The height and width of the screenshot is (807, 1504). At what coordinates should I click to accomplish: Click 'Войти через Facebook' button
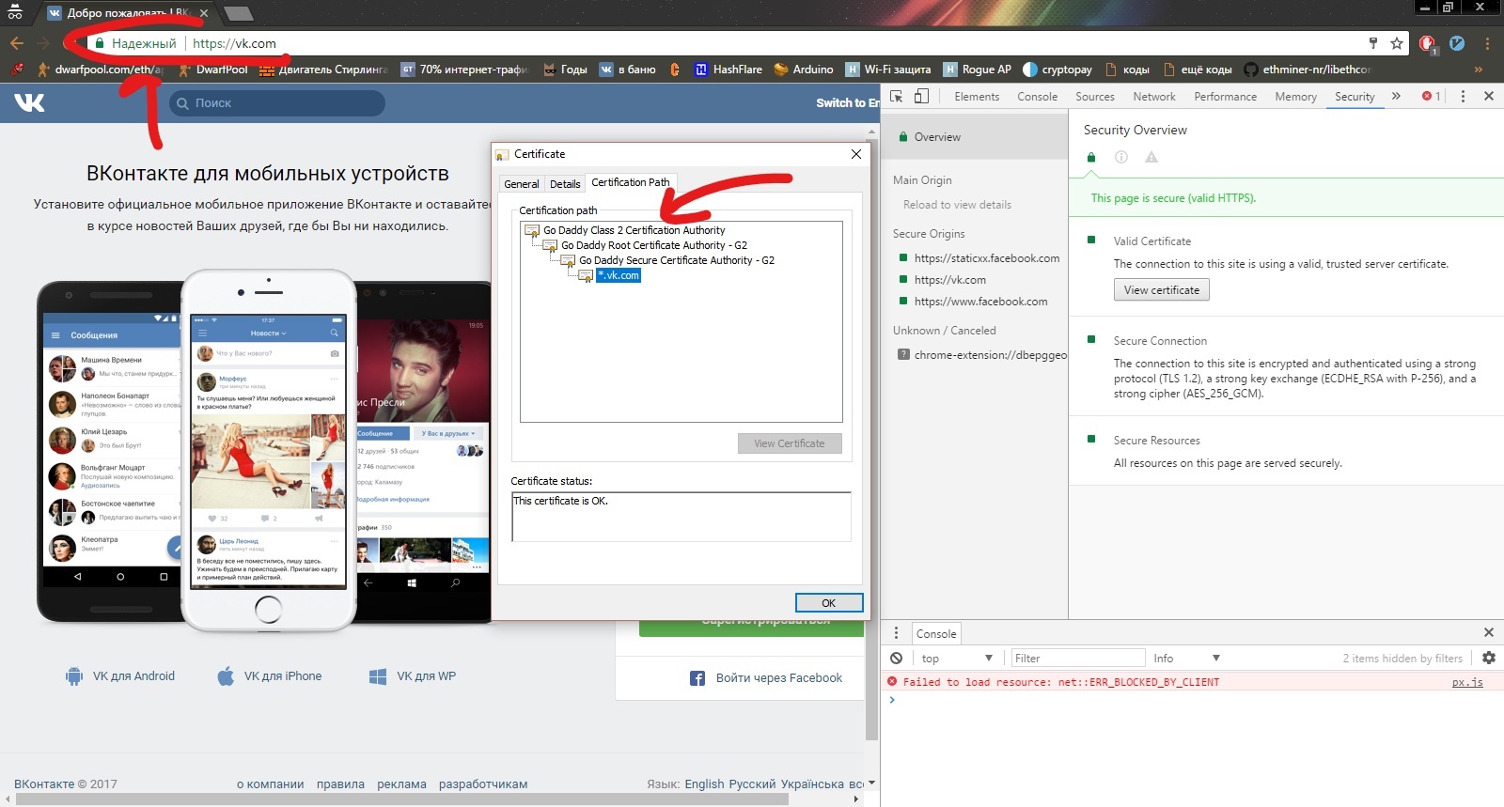pos(766,678)
